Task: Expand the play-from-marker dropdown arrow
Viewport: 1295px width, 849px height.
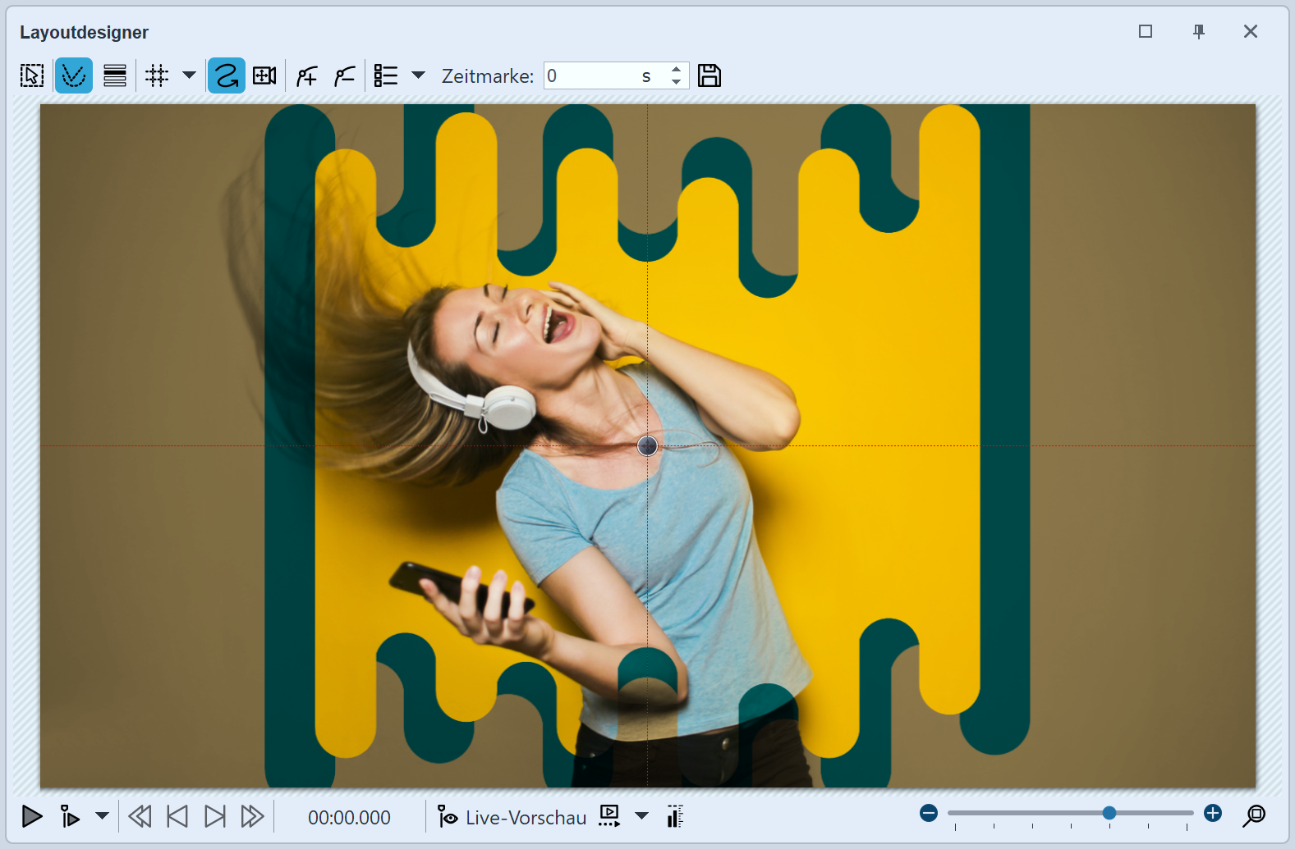Action: tap(102, 816)
